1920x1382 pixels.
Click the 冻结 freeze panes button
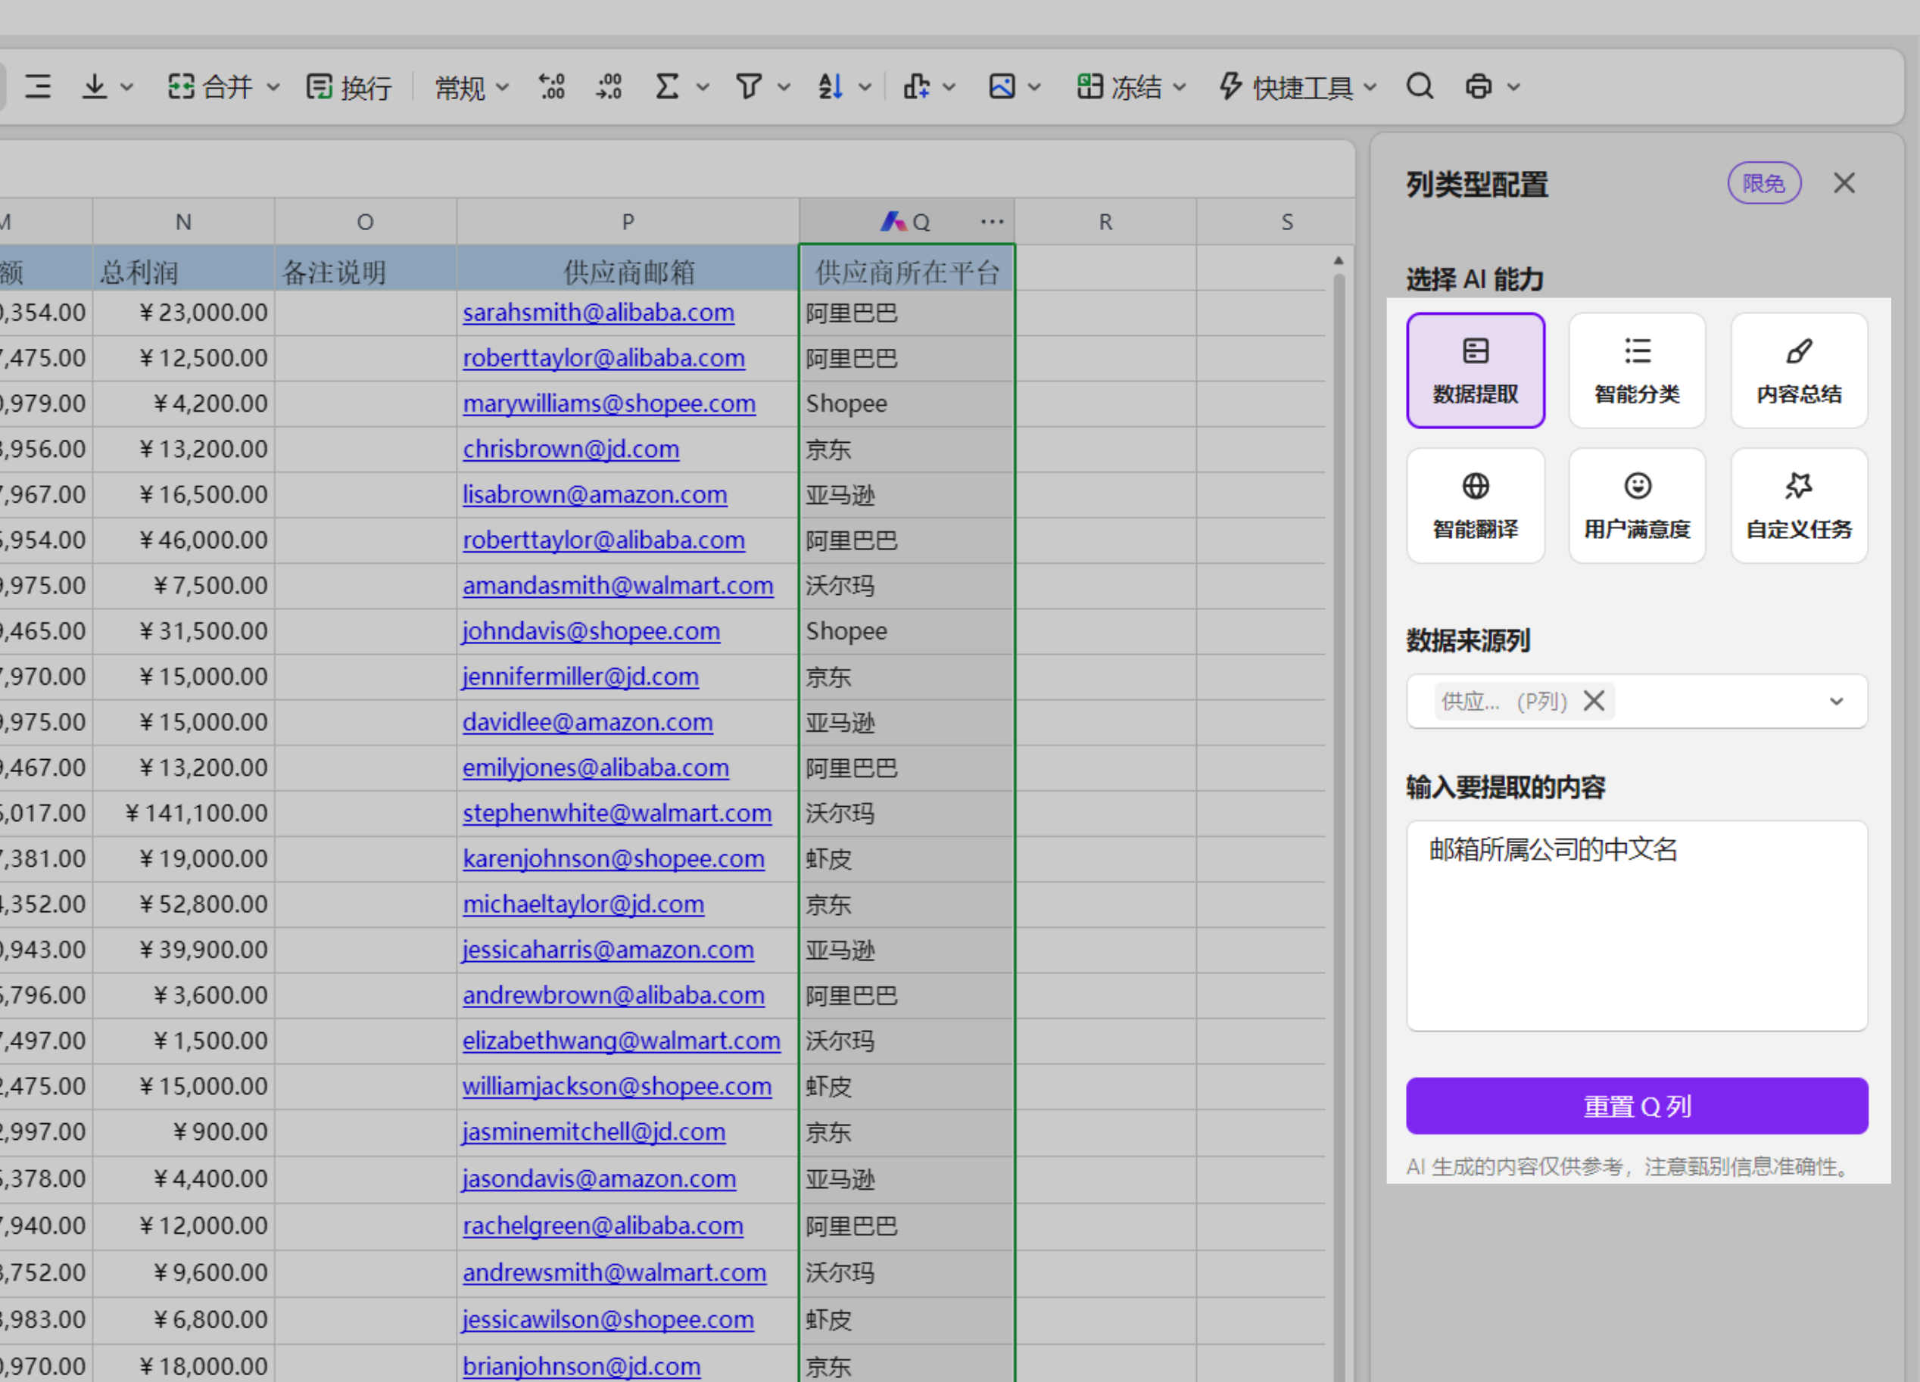[x=1119, y=86]
